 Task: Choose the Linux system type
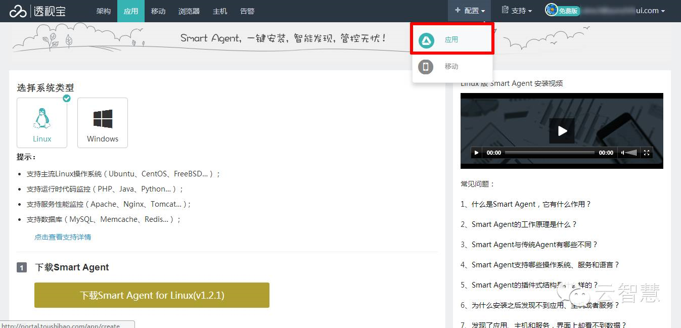42,123
